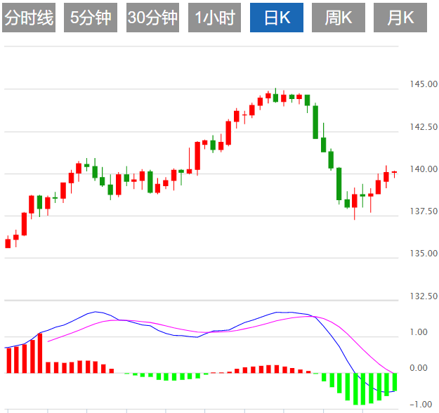Screen dimensions: 439x413
Task: Select the 日K daily candlestick tab
Action: (x=277, y=18)
